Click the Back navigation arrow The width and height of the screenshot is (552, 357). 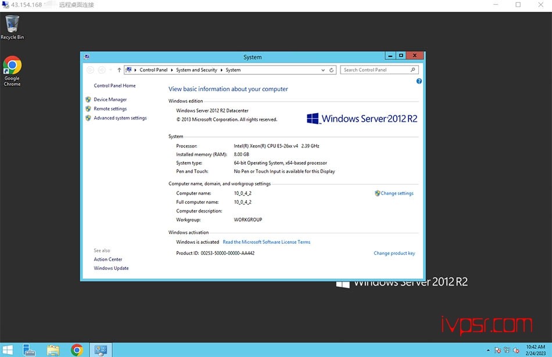(90, 70)
